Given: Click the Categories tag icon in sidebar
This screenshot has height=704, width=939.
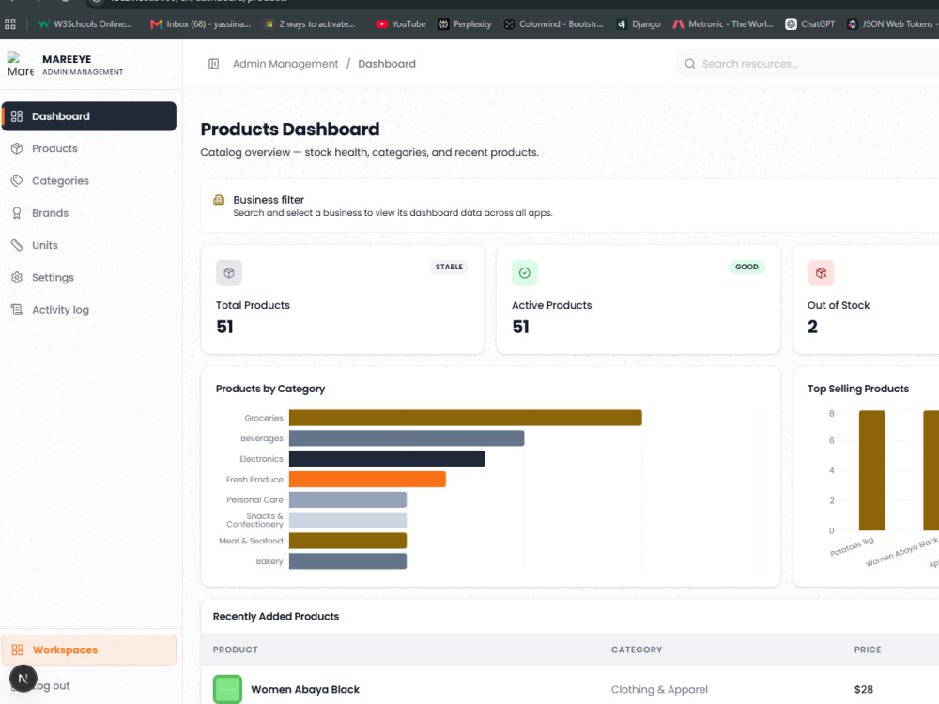Looking at the screenshot, I should point(17,181).
